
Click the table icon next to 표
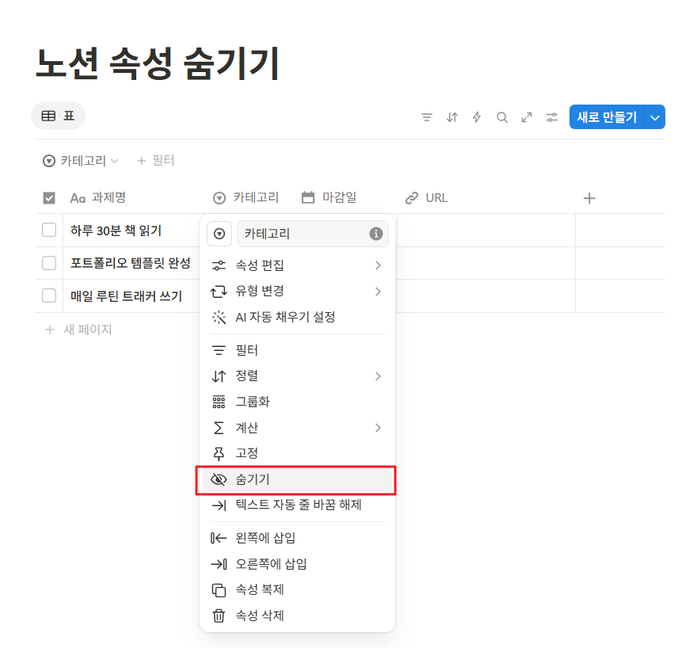[x=46, y=116]
